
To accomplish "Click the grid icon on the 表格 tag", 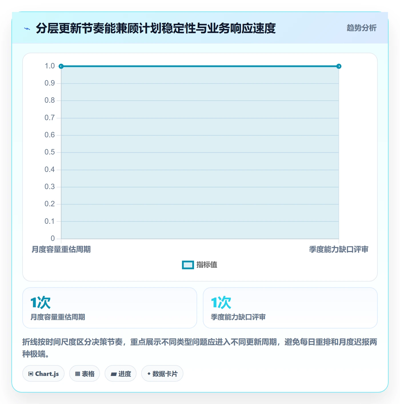I will pos(77,374).
